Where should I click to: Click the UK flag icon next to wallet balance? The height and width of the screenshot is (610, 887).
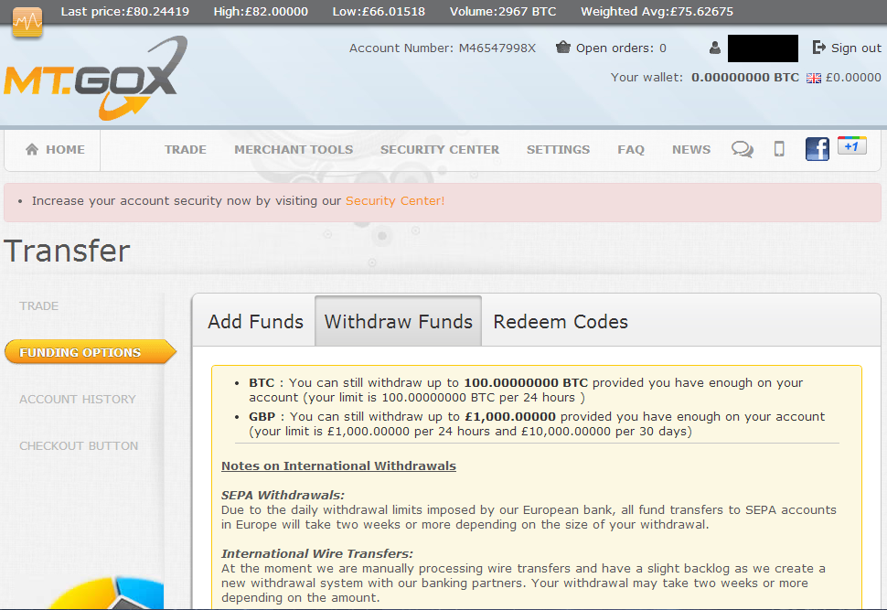click(813, 79)
